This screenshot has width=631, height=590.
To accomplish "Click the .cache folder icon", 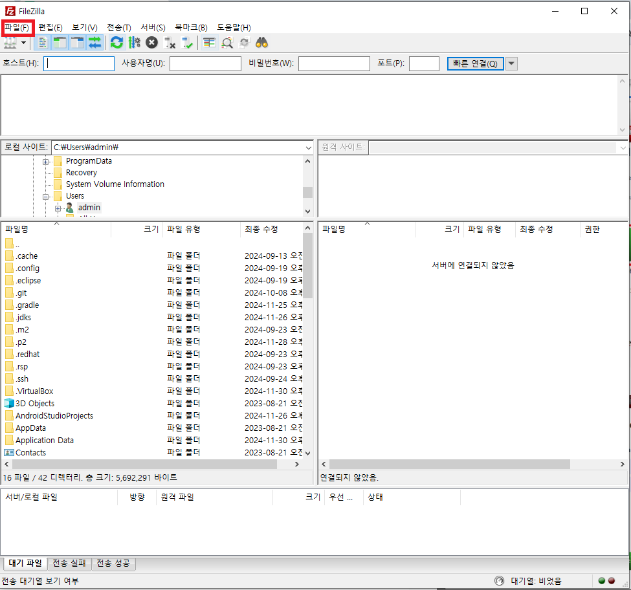I will pyautogui.click(x=9, y=256).
